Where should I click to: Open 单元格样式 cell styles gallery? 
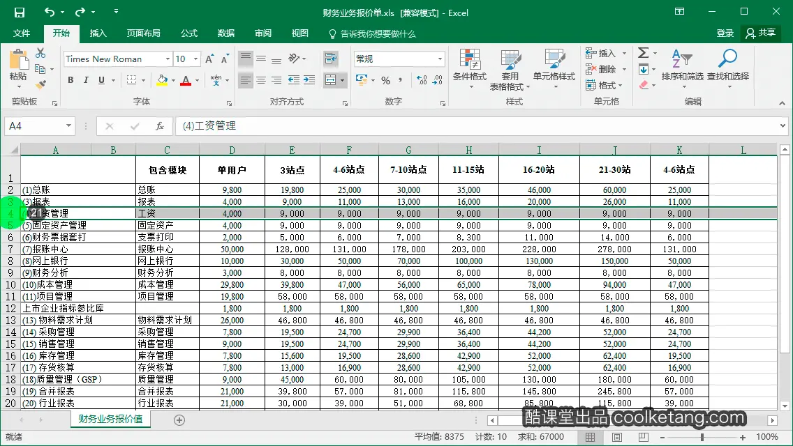coord(554,70)
